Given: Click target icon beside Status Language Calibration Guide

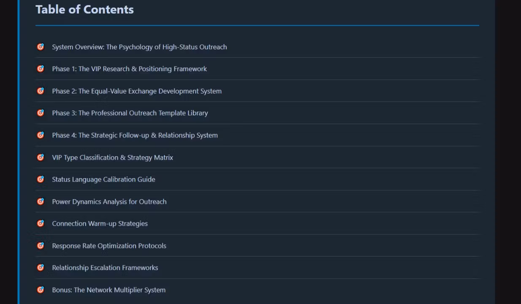Looking at the screenshot, I should pos(41,179).
